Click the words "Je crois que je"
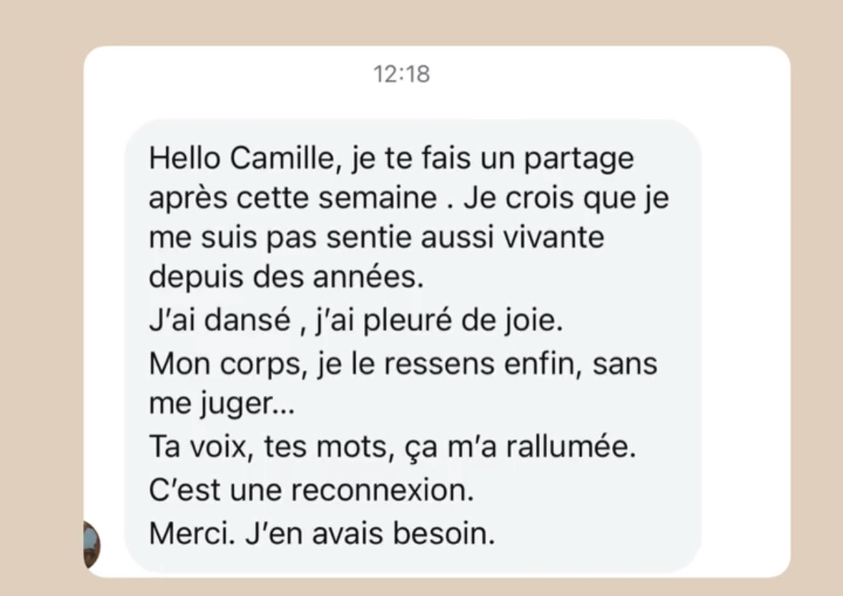 [566, 199]
